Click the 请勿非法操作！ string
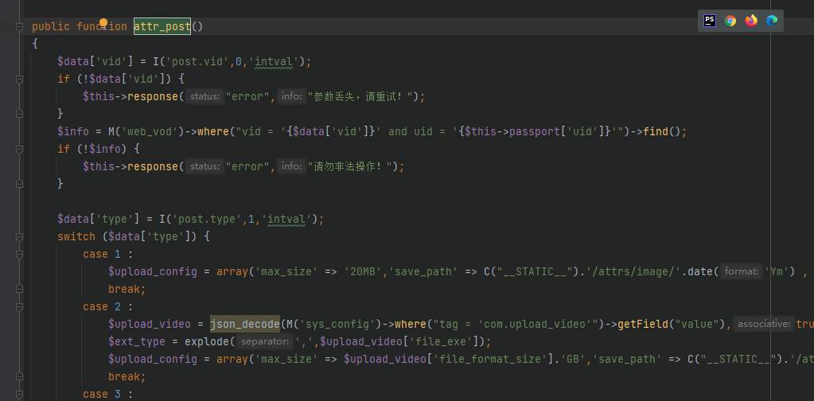The image size is (814, 401). 352,166
